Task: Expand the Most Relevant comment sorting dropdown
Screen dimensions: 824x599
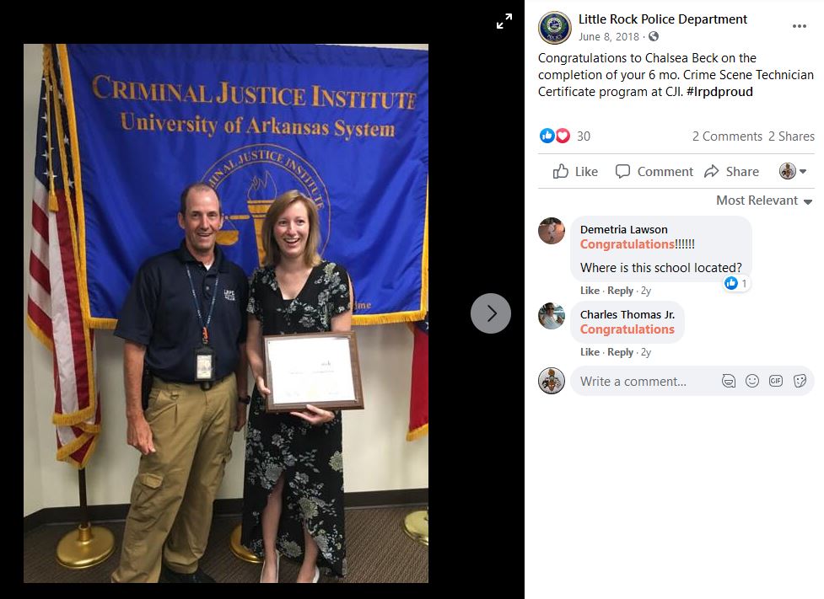Action: 764,201
